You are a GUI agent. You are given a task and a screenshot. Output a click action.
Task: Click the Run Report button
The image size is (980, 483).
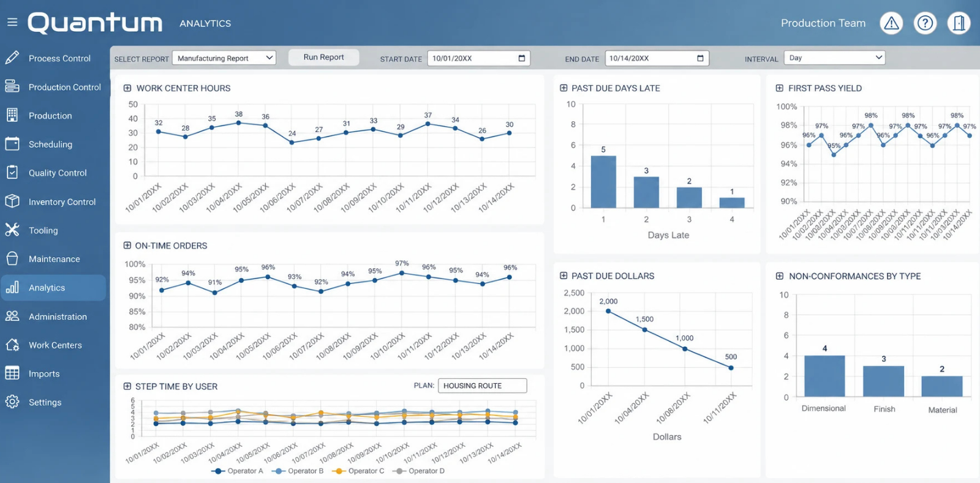tap(323, 57)
